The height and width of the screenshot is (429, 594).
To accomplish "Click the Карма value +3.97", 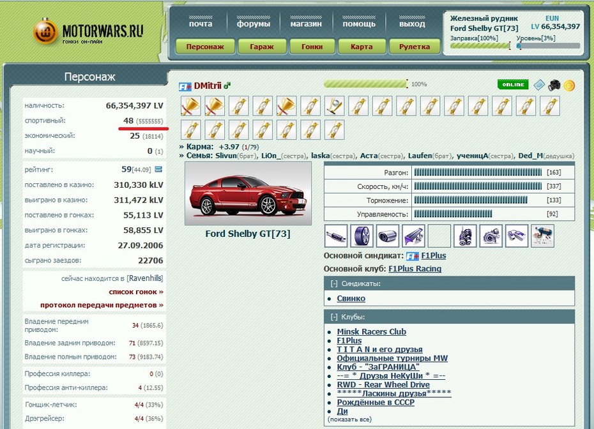I will tap(229, 147).
